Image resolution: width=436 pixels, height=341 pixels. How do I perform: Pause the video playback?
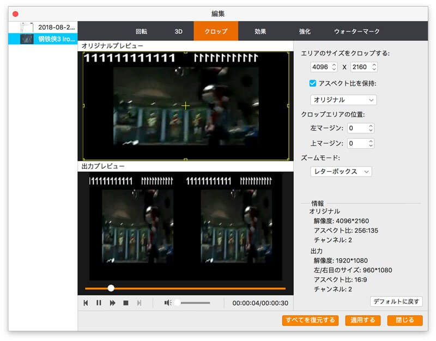[x=99, y=303]
